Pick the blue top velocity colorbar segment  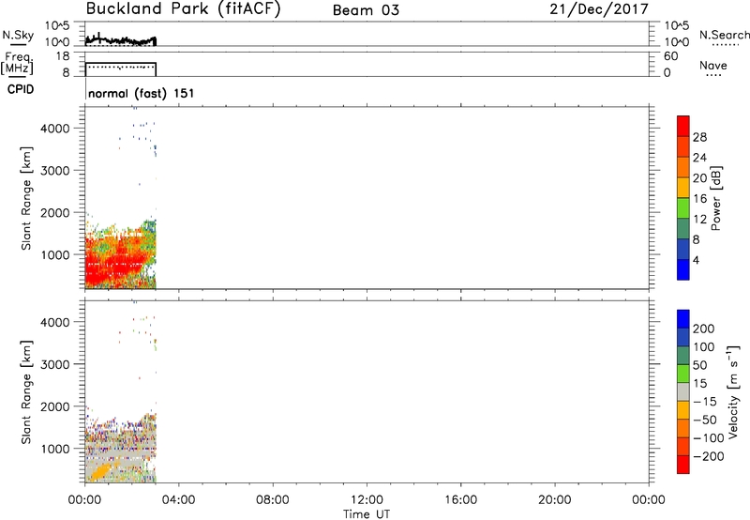click(x=683, y=319)
